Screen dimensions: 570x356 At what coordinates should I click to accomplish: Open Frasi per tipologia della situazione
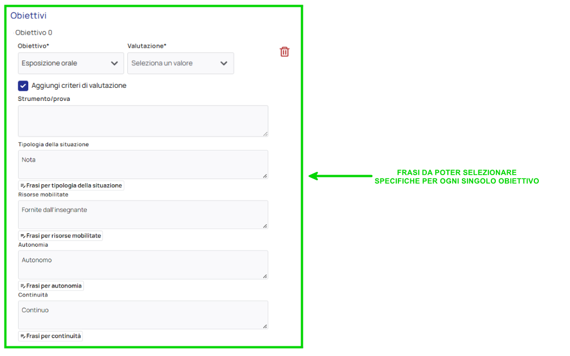[x=71, y=185]
